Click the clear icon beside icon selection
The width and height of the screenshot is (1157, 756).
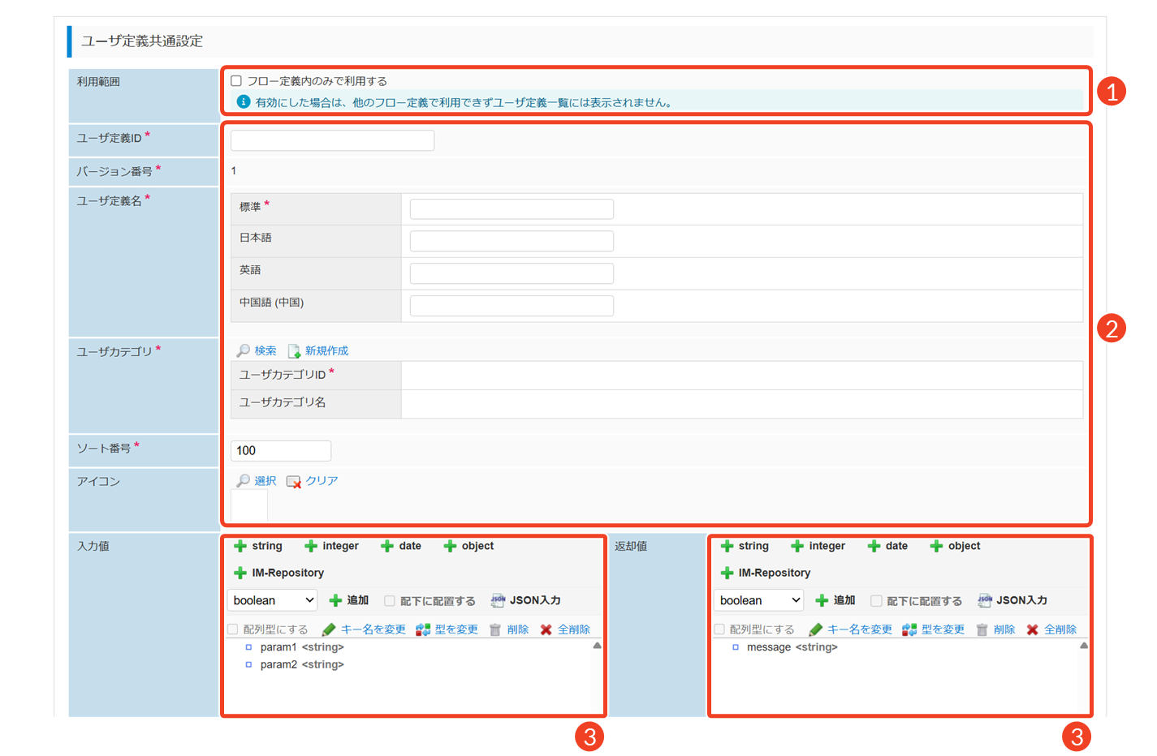pyautogui.click(x=294, y=481)
